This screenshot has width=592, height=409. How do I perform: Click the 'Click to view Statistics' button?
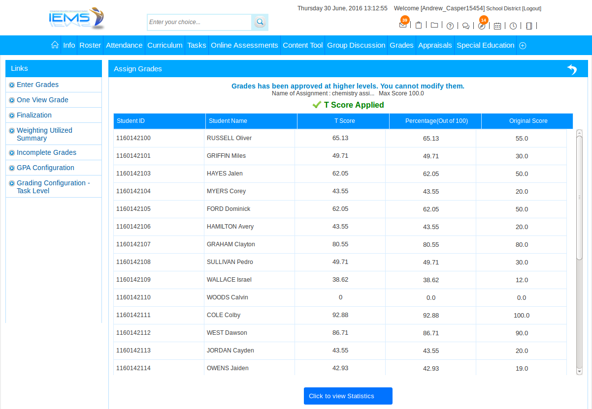348,396
